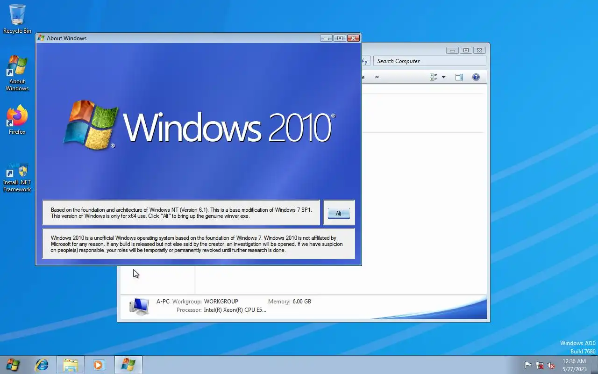The image size is (598, 374).
Task: Open Help in the Computer window
Action: click(476, 77)
